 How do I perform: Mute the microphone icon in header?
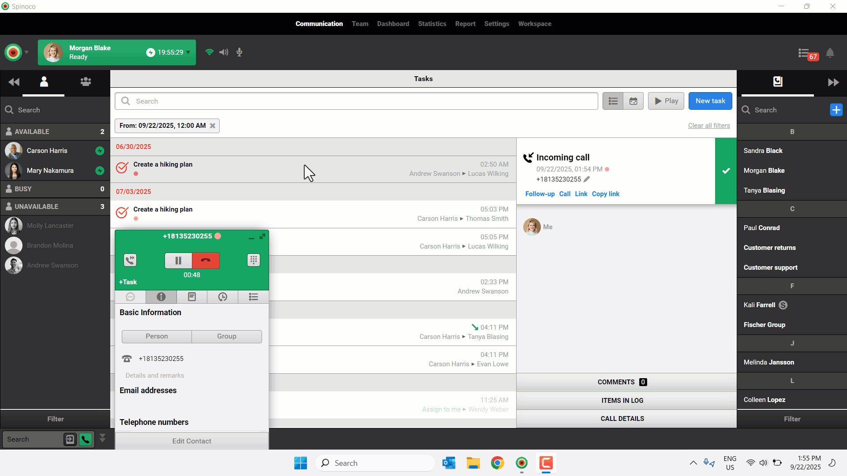tap(240, 52)
